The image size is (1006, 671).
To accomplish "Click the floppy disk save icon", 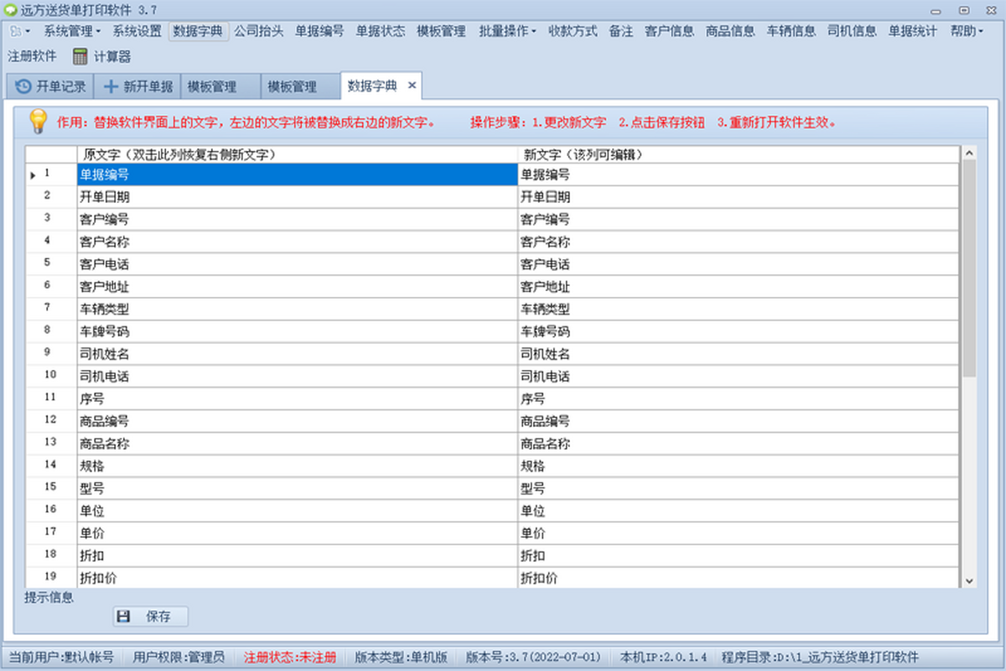I will pyautogui.click(x=124, y=616).
